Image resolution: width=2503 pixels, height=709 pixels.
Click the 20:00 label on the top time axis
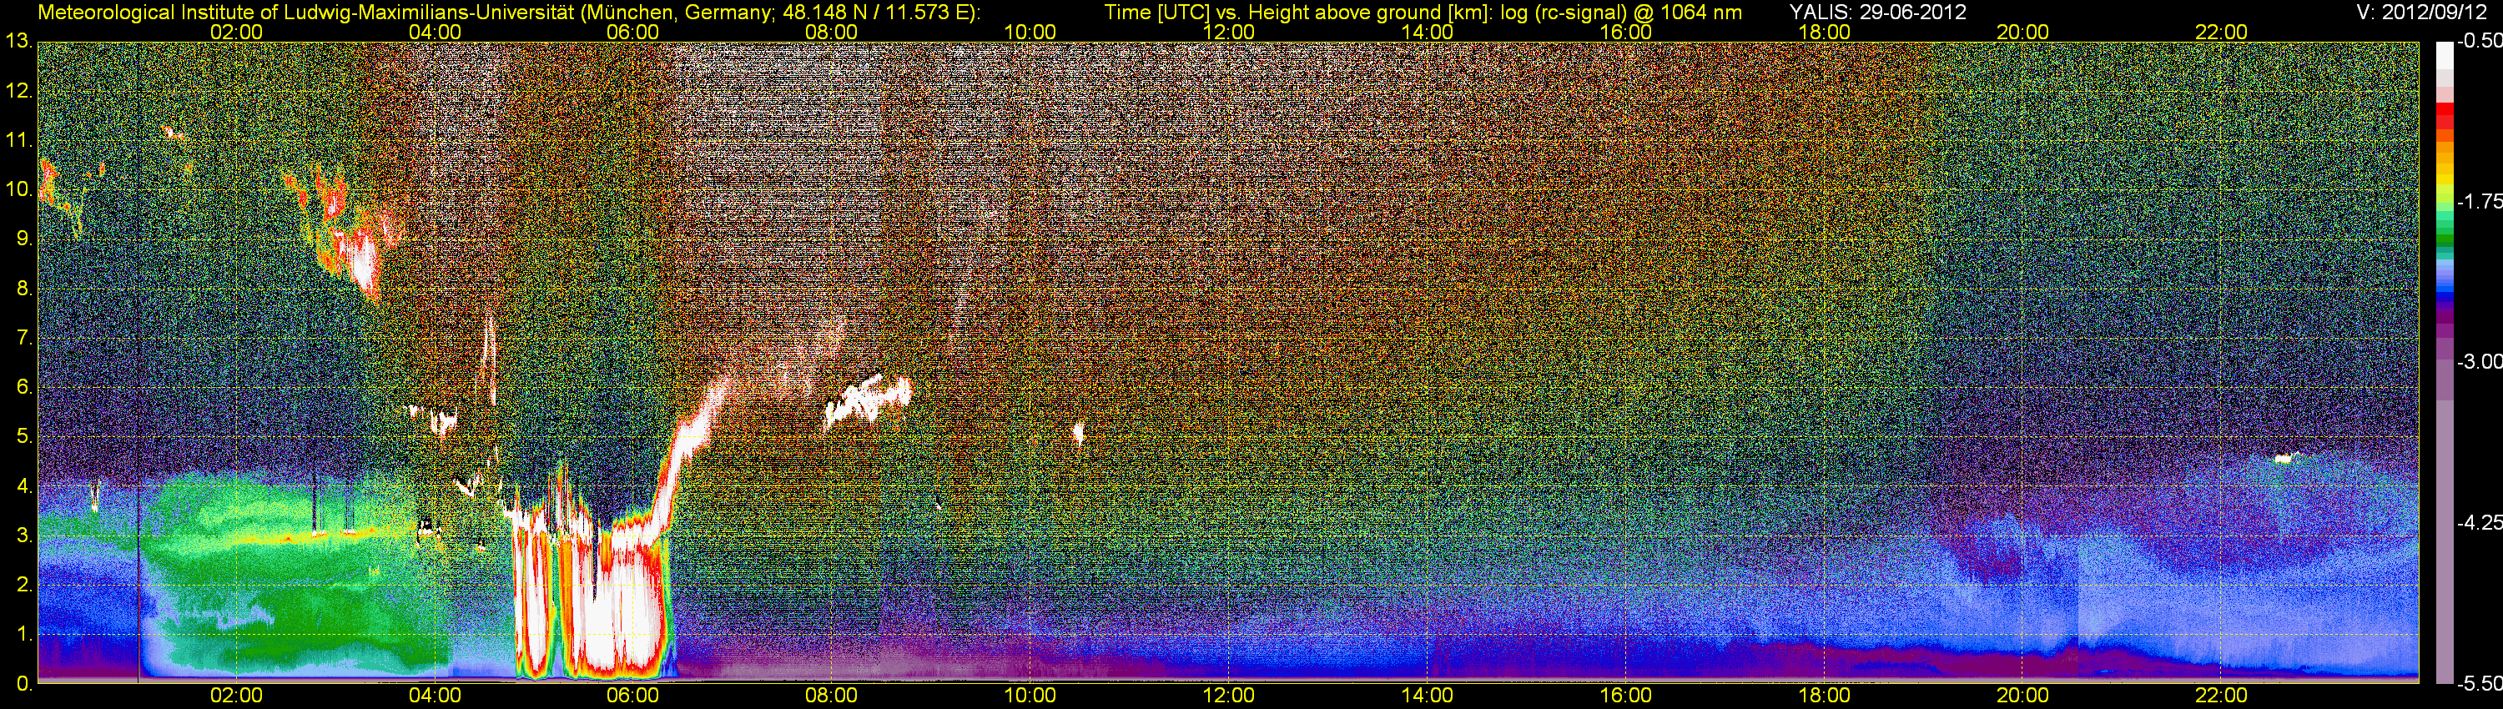coord(2023,32)
